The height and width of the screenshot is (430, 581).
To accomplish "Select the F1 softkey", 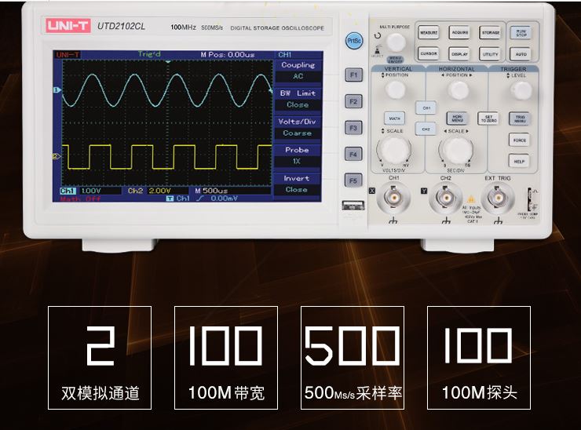I will tap(354, 75).
